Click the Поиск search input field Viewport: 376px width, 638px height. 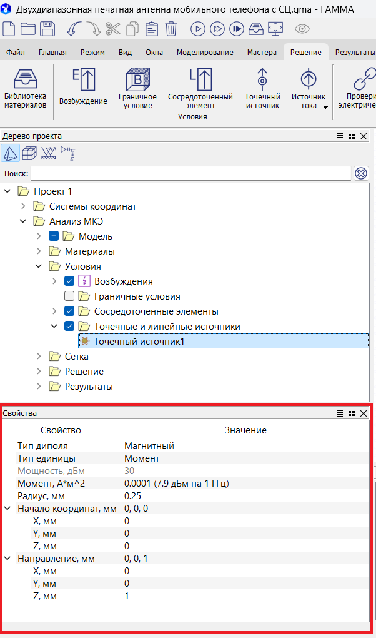pyautogui.click(x=190, y=173)
